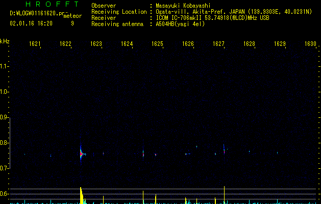Click the meteor echo between 1624 and 1625
This screenshot has width=321, height=204.
tap(143, 154)
